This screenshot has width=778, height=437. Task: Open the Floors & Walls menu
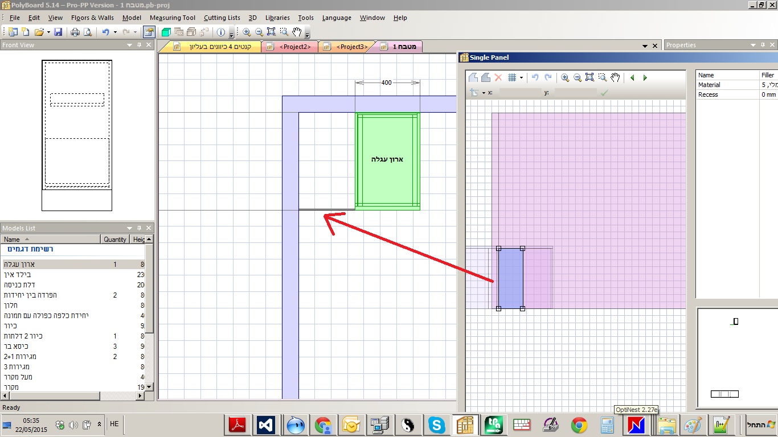pyautogui.click(x=92, y=18)
